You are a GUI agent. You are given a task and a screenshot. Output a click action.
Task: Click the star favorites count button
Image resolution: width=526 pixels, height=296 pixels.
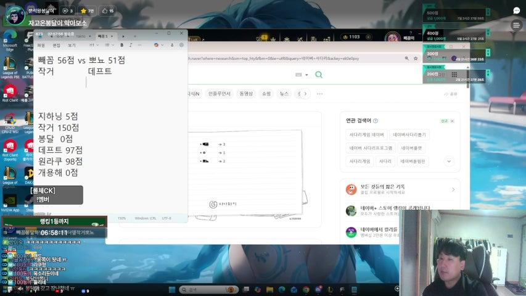(87, 10)
